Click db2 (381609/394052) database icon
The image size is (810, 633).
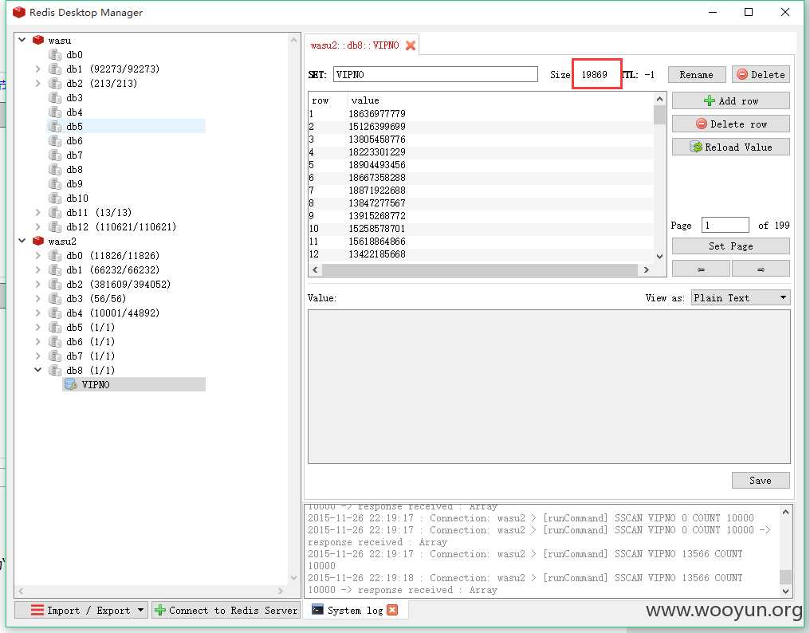[55, 284]
